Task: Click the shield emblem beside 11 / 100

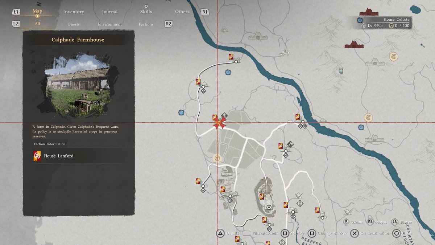Action: tap(391, 26)
